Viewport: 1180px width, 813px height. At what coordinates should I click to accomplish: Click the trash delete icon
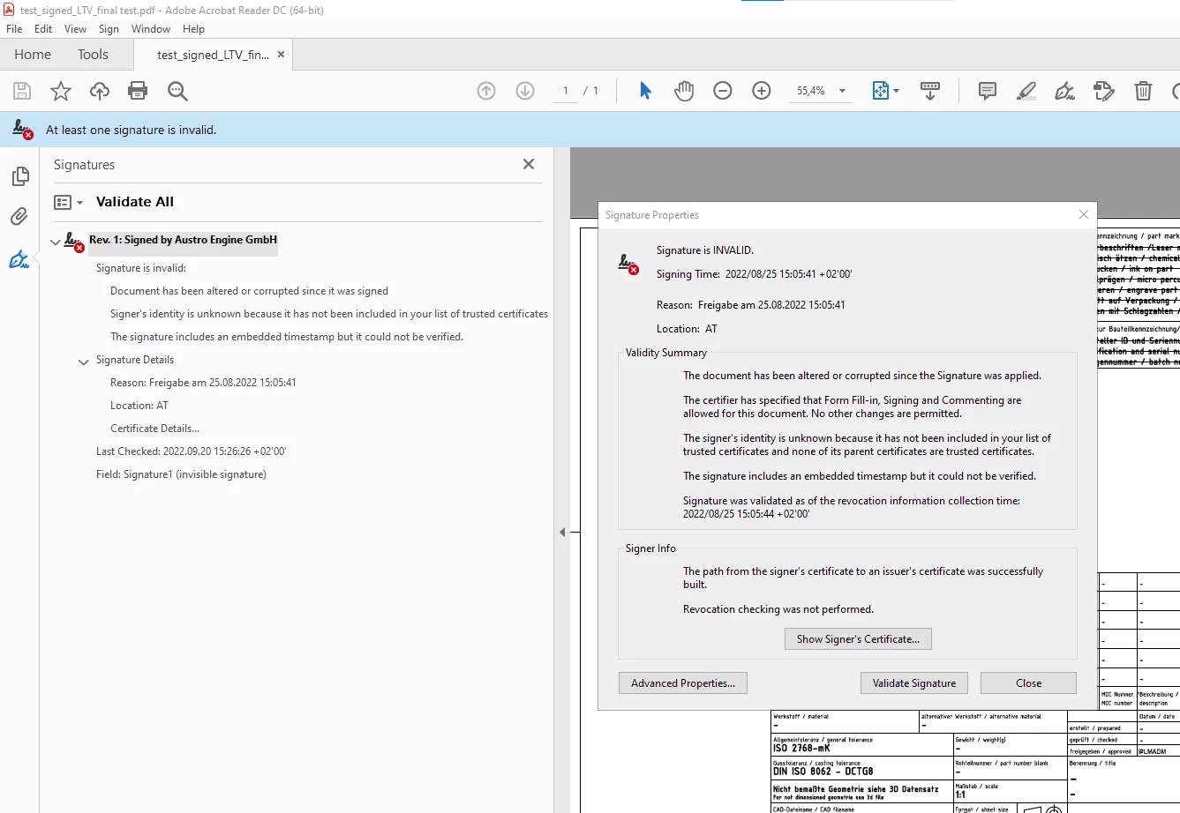[1143, 91]
